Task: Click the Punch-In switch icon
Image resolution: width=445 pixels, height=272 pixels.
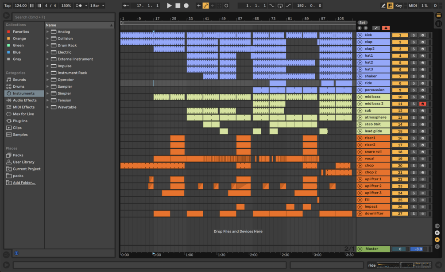Action: click(x=272, y=5)
